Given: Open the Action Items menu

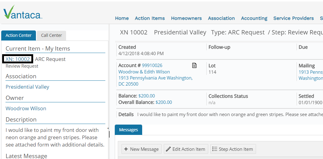Looking at the screenshot, I should click(x=150, y=18).
